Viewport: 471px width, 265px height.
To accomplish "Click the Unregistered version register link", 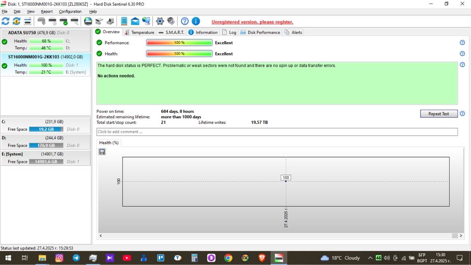I will tap(252, 22).
